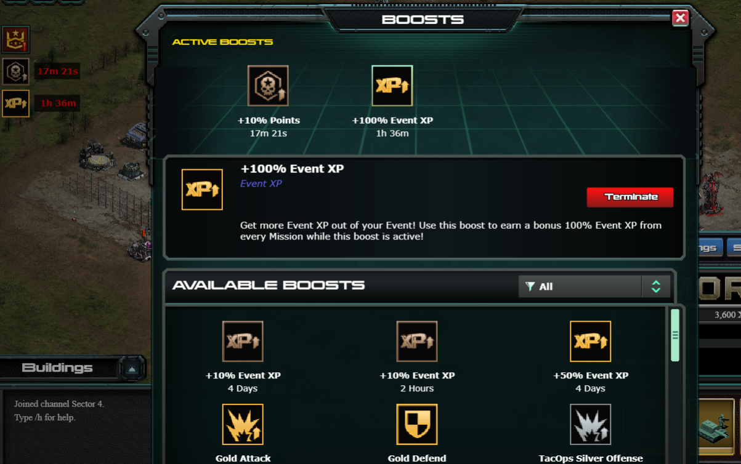Choose the +50% Event XP 4 Days boost
Screen dimensions: 741x464
(x=591, y=341)
